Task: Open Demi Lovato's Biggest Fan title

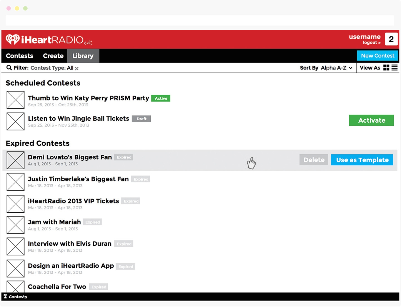Action: click(70, 157)
